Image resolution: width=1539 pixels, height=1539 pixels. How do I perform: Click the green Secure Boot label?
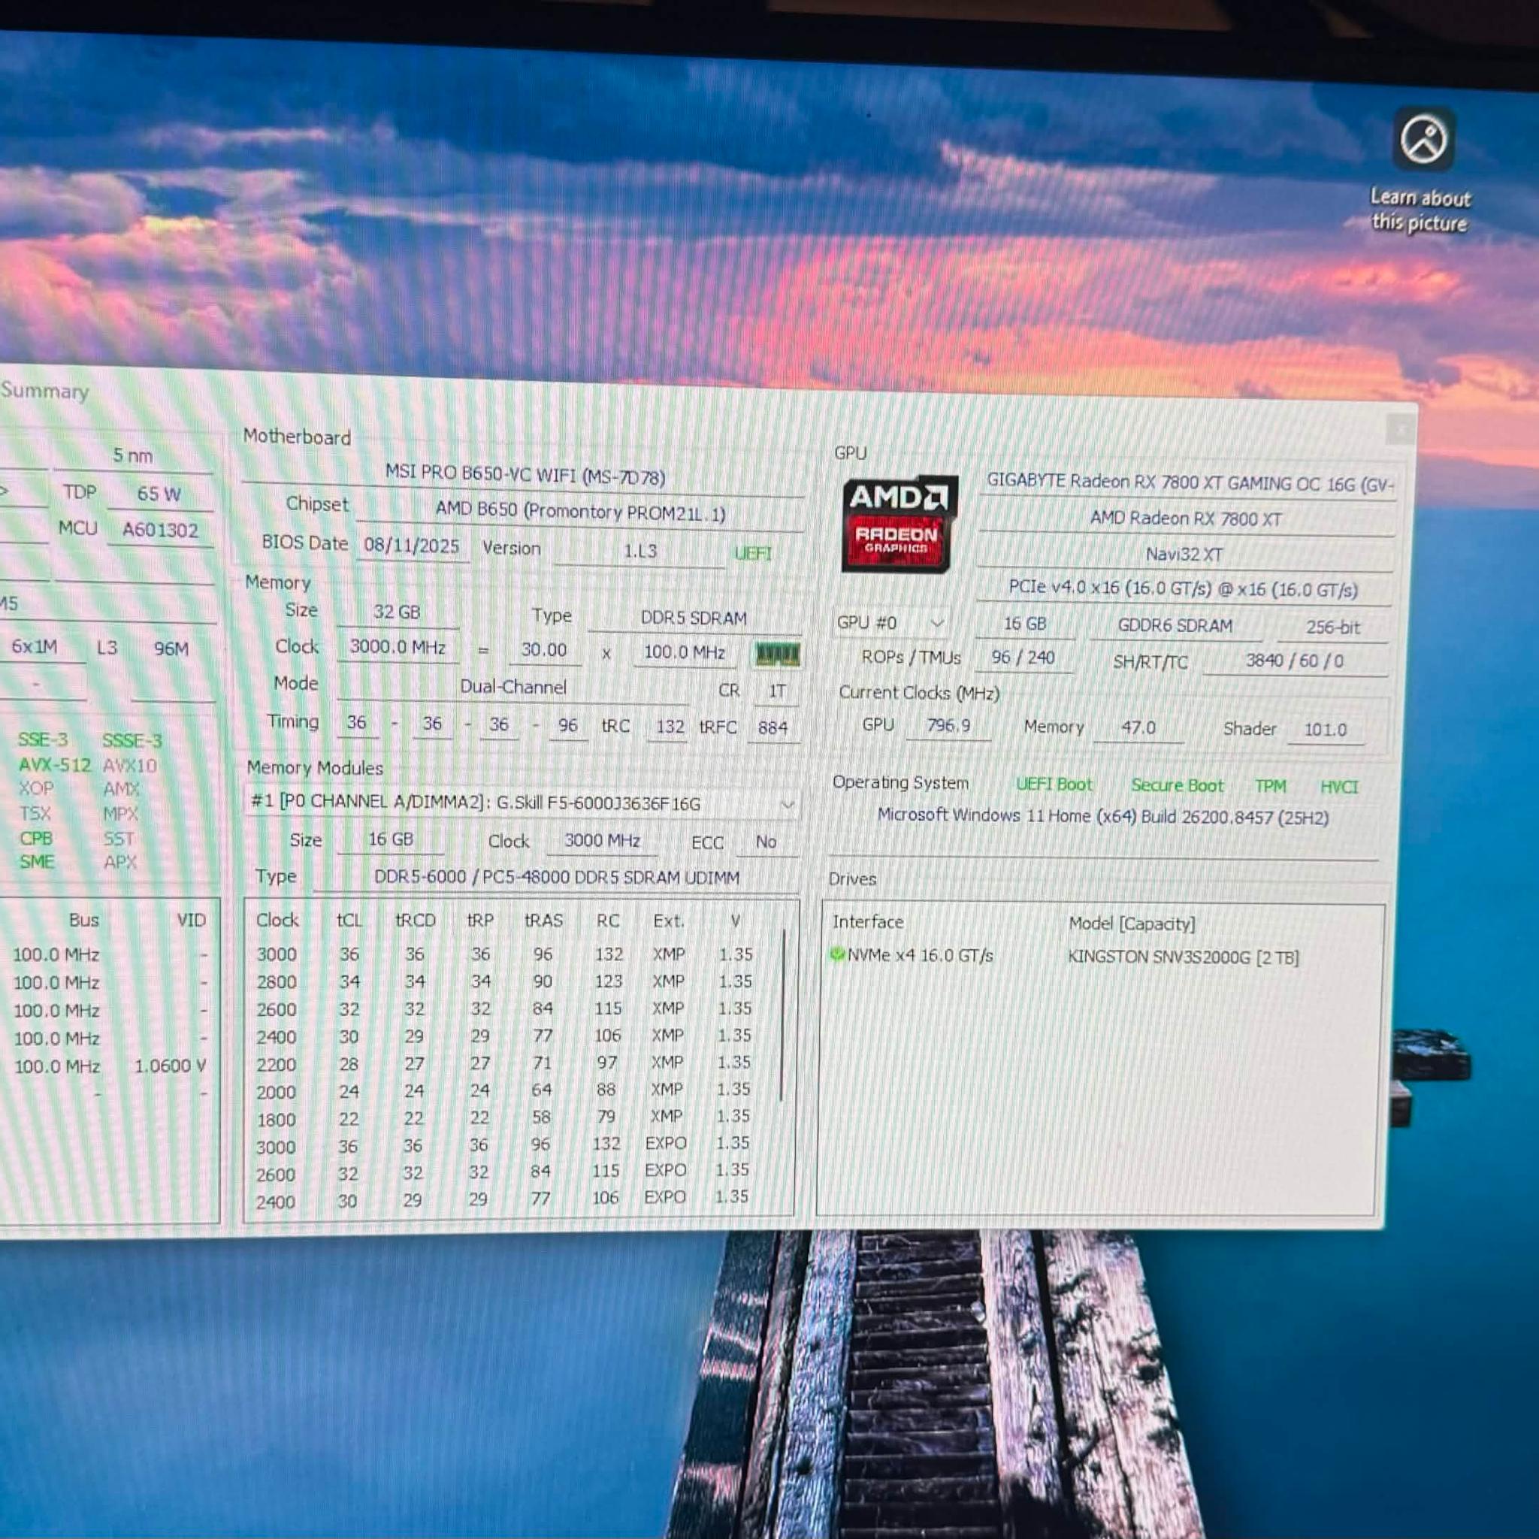pyautogui.click(x=1177, y=785)
